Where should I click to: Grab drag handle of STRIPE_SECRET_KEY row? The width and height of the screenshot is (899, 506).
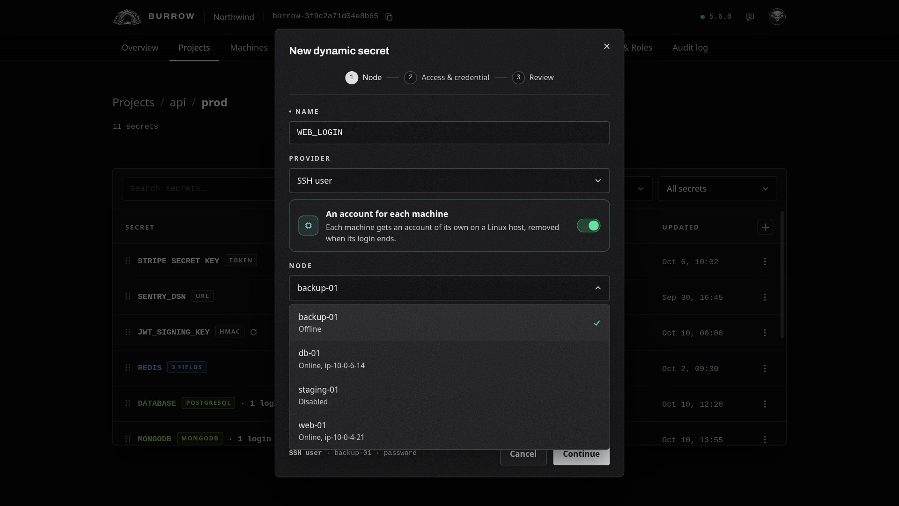click(x=128, y=260)
